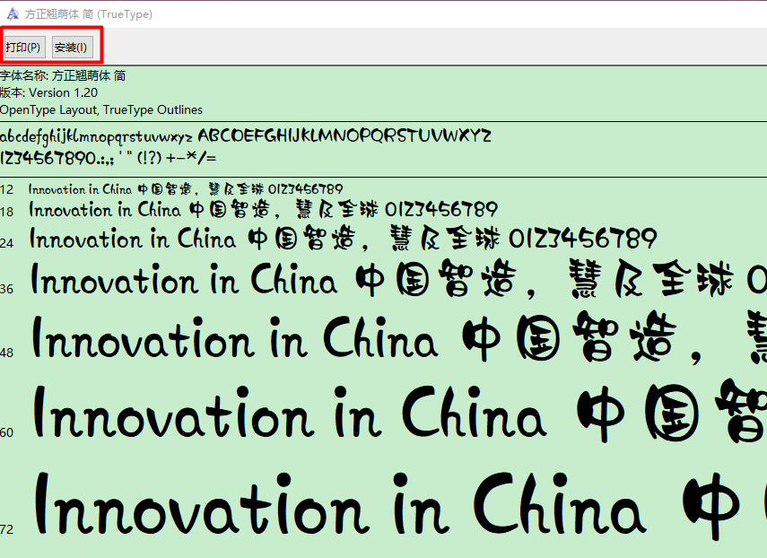Click the font viewer window title icon

(x=13, y=14)
